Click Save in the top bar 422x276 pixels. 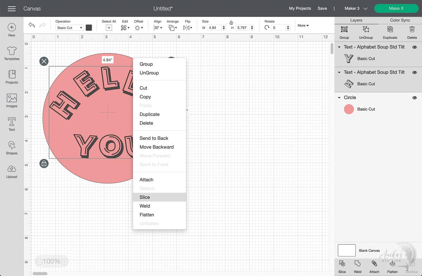pyautogui.click(x=322, y=8)
